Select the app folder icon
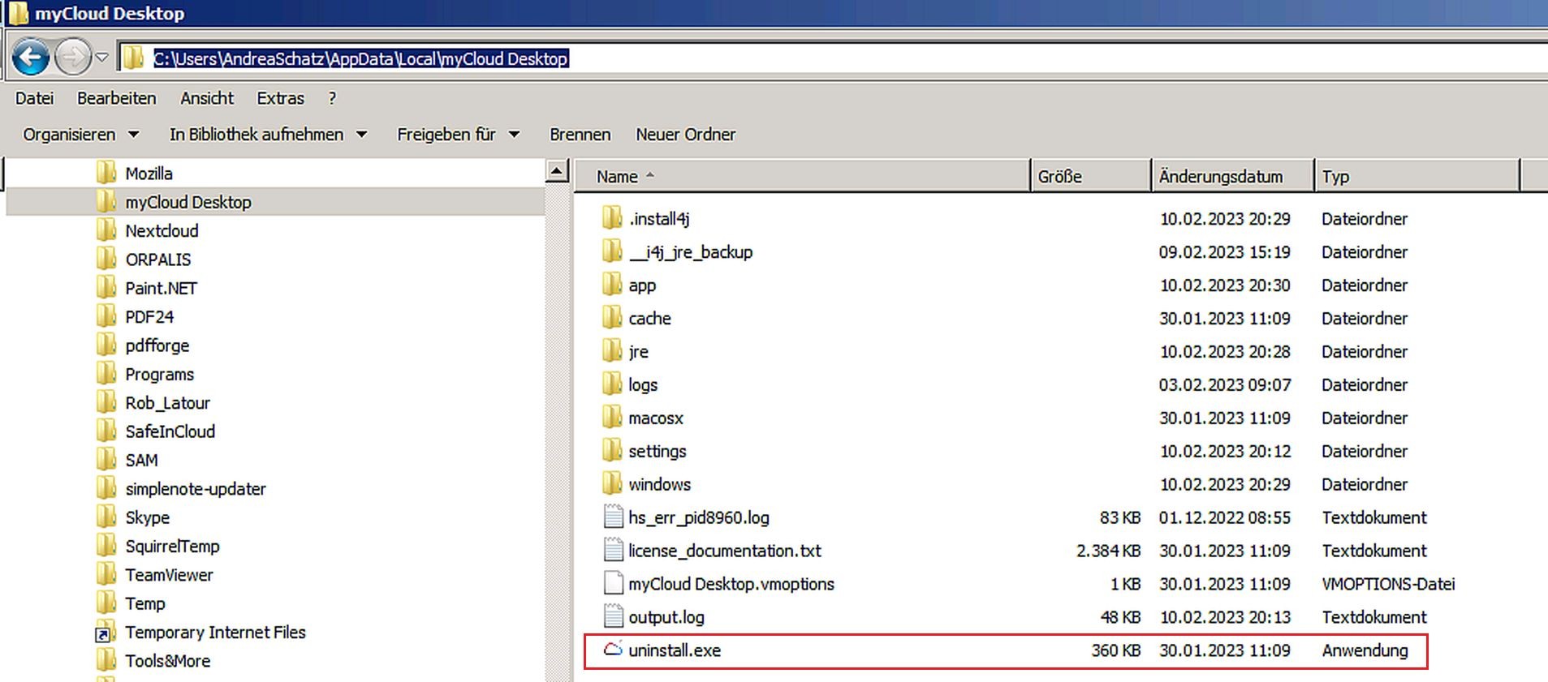Image resolution: width=1548 pixels, height=682 pixels. [x=613, y=285]
